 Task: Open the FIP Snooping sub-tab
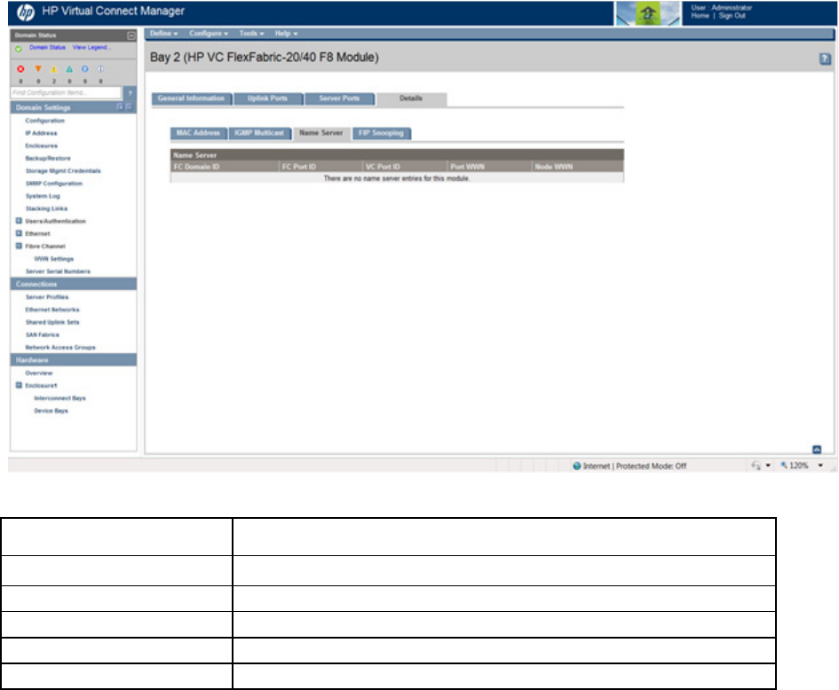382,133
